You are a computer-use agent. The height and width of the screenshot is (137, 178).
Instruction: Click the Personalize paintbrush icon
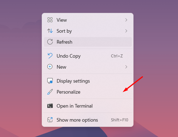[50, 92]
